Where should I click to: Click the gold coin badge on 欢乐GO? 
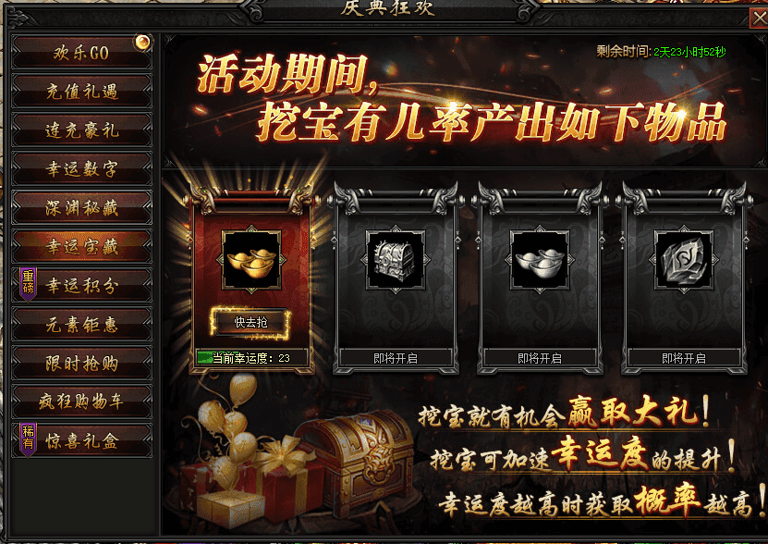(142, 43)
